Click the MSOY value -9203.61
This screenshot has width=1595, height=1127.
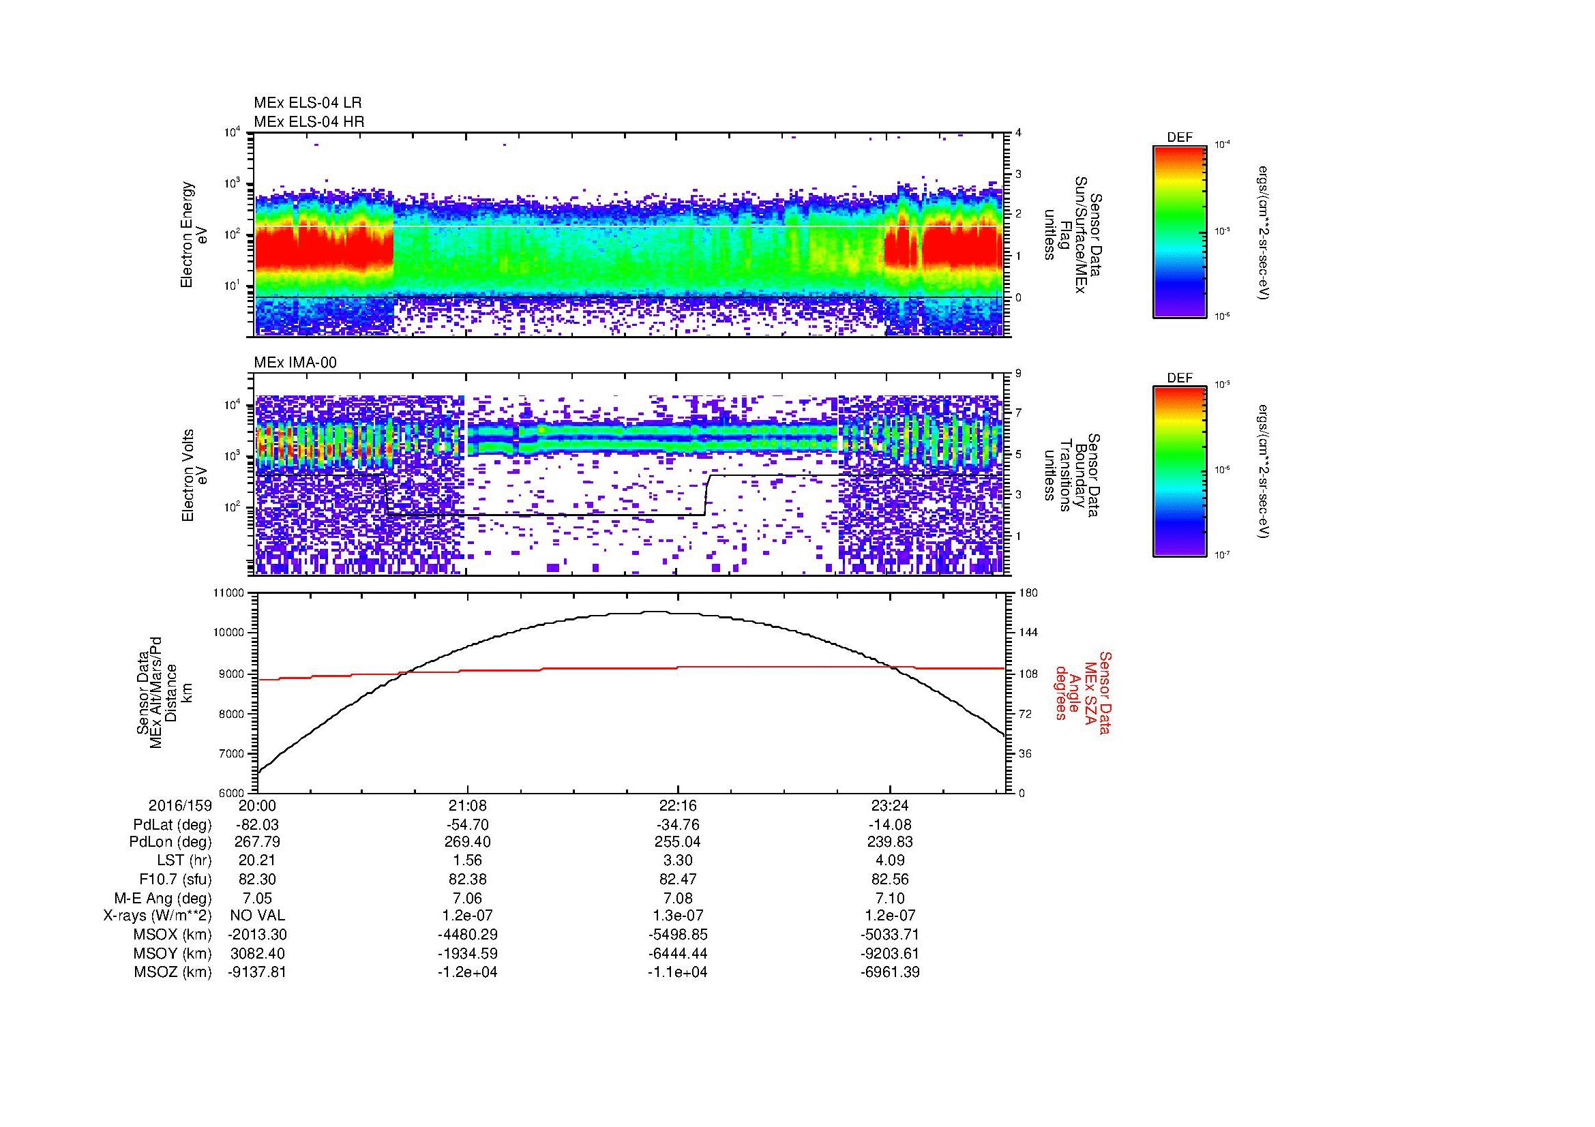tap(890, 953)
